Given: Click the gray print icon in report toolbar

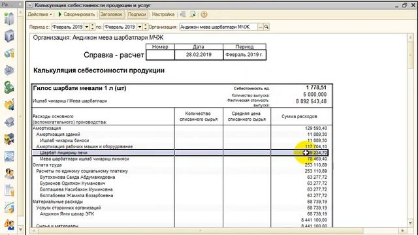Looking at the screenshot, I should (183, 14).
